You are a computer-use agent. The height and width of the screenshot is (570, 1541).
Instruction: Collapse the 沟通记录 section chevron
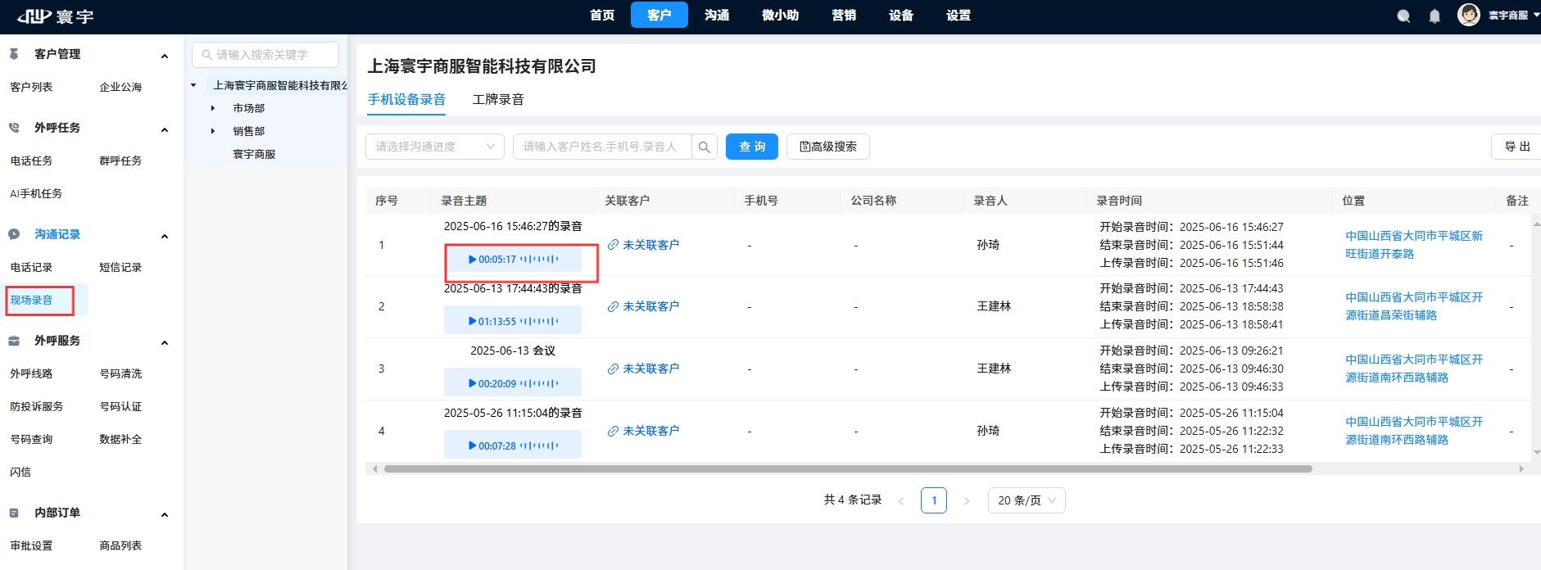point(165,236)
